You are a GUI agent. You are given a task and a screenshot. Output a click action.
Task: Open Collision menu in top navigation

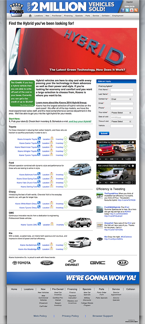106,16
